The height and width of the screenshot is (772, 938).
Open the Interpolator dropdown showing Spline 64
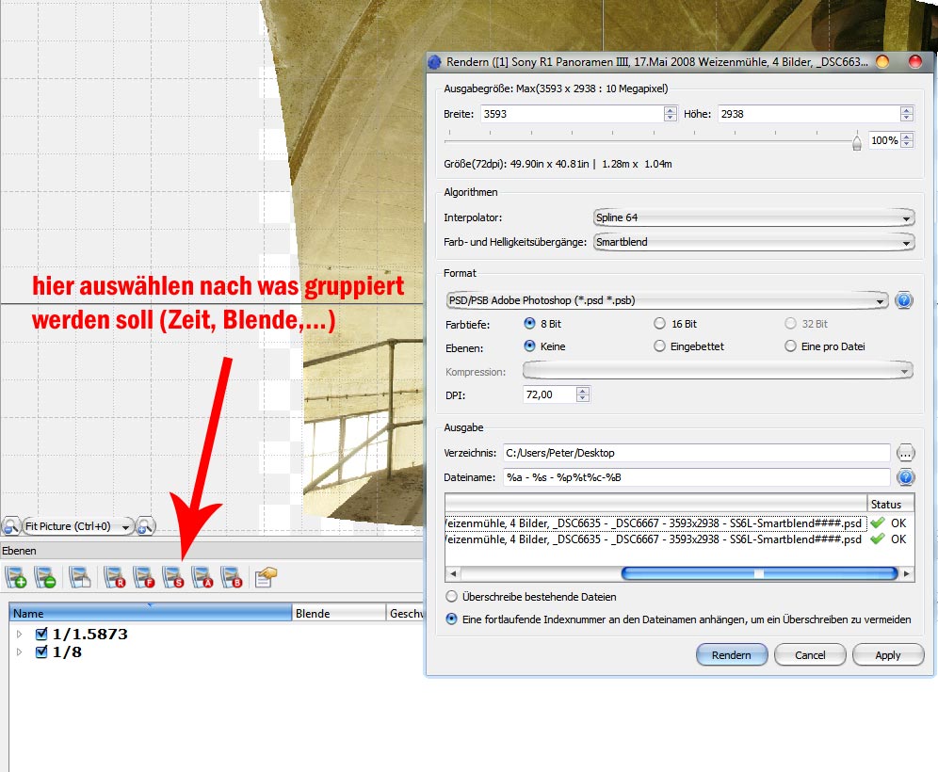(753, 217)
